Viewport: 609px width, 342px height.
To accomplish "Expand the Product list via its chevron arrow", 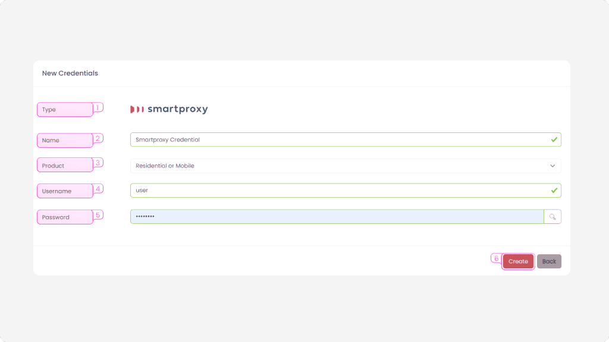I will [x=553, y=166].
